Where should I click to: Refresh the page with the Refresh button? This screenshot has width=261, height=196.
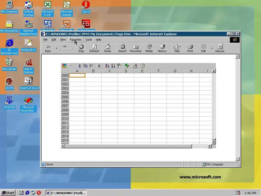(x=94, y=48)
